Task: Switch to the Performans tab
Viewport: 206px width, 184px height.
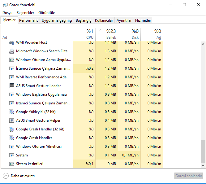Action: click(29, 20)
